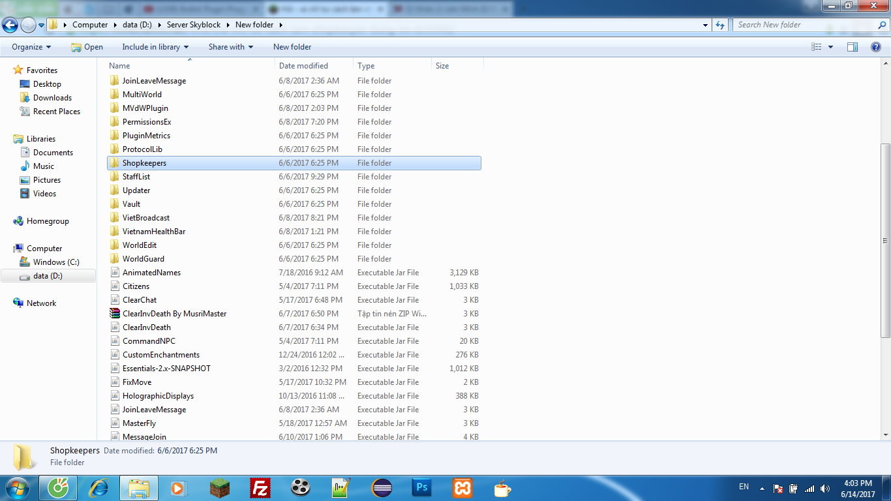The width and height of the screenshot is (891, 501).
Task: Click the notepad-style editor taskbar icon
Action: click(x=341, y=488)
